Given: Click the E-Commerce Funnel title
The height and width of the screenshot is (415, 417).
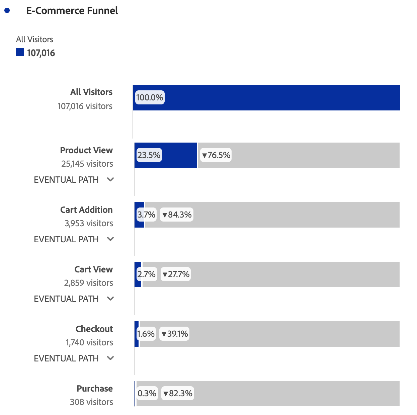Looking at the screenshot, I should click(72, 11).
